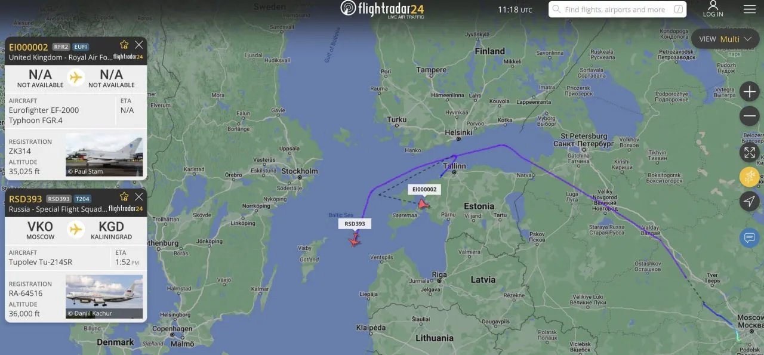
Task: Click the RSD393 flight number heading
Action: click(x=25, y=199)
